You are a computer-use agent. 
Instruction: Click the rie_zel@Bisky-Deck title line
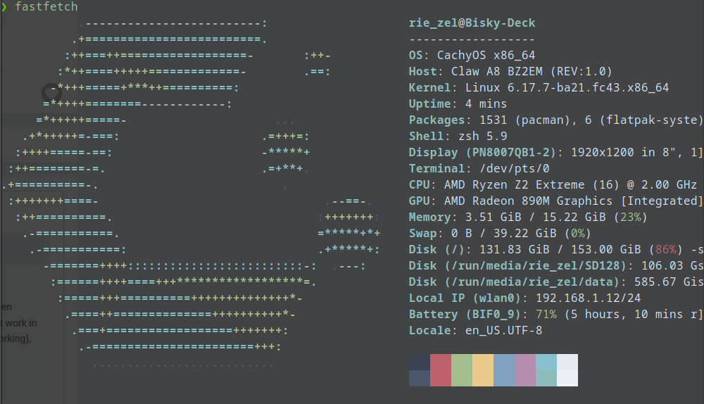pos(472,23)
